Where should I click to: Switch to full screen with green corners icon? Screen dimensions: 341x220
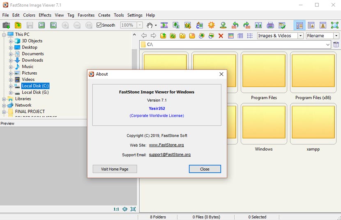pyautogui.click(x=335, y=25)
